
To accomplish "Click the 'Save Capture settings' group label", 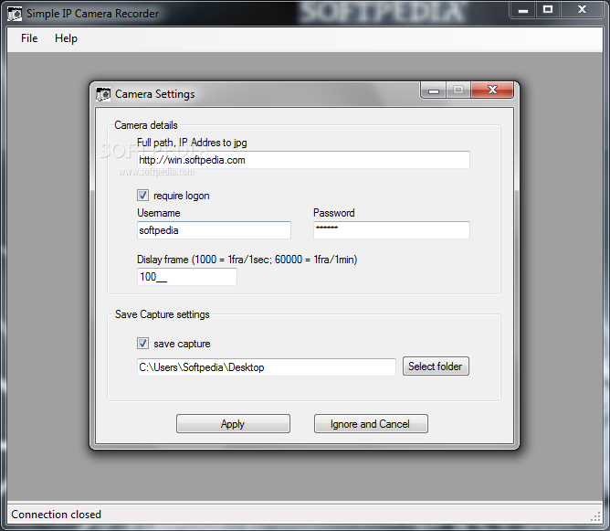I will [x=163, y=314].
